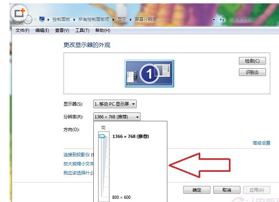Image resolution: width=279 pixels, height=202 pixels.
Task: Open the 显示器(S) display dropdown
Action: tap(115, 104)
